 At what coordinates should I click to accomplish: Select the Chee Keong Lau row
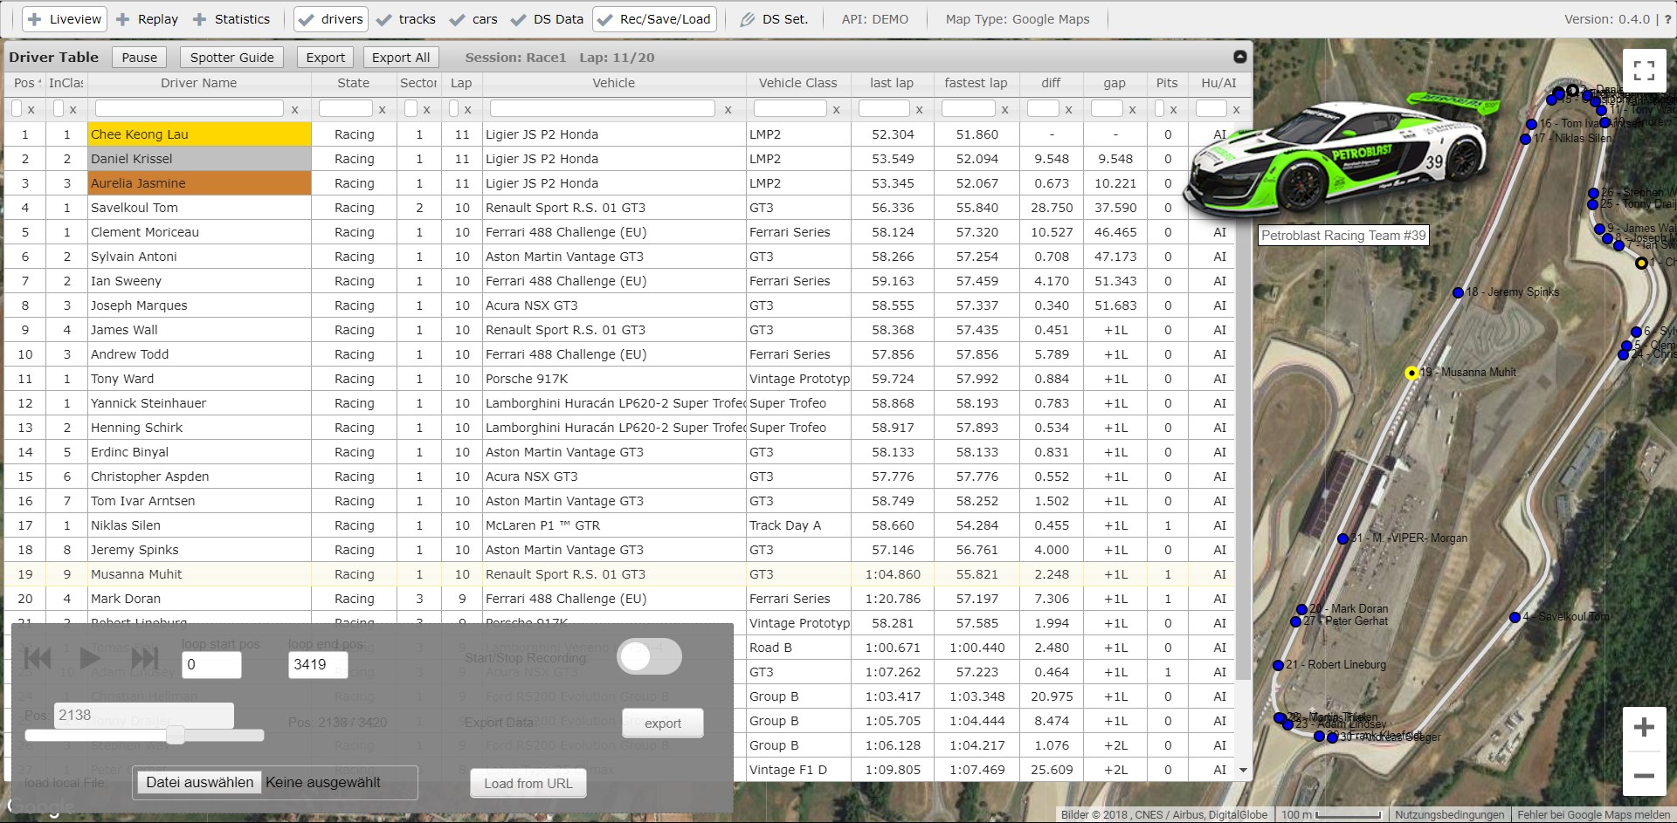pyautogui.click(x=618, y=134)
